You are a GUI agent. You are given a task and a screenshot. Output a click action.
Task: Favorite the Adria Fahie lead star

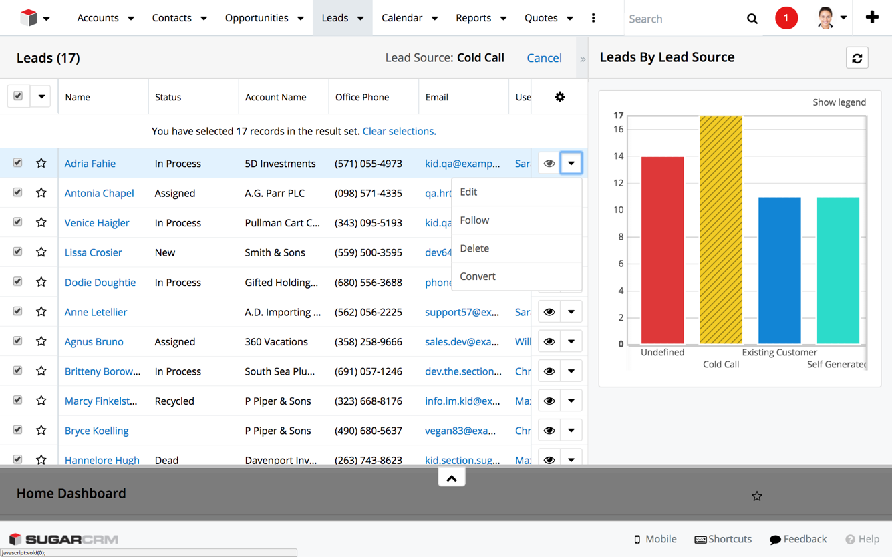click(41, 163)
